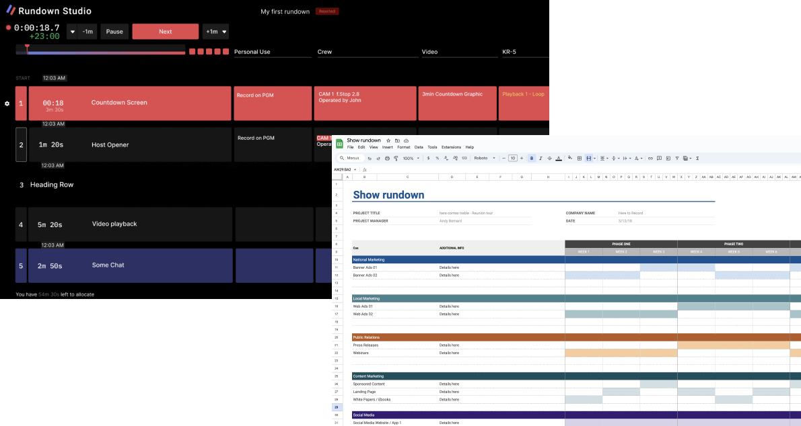This screenshot has height=426, width=801.
Task: Click the strikethrough formatting icon
Action: [550, 158]
